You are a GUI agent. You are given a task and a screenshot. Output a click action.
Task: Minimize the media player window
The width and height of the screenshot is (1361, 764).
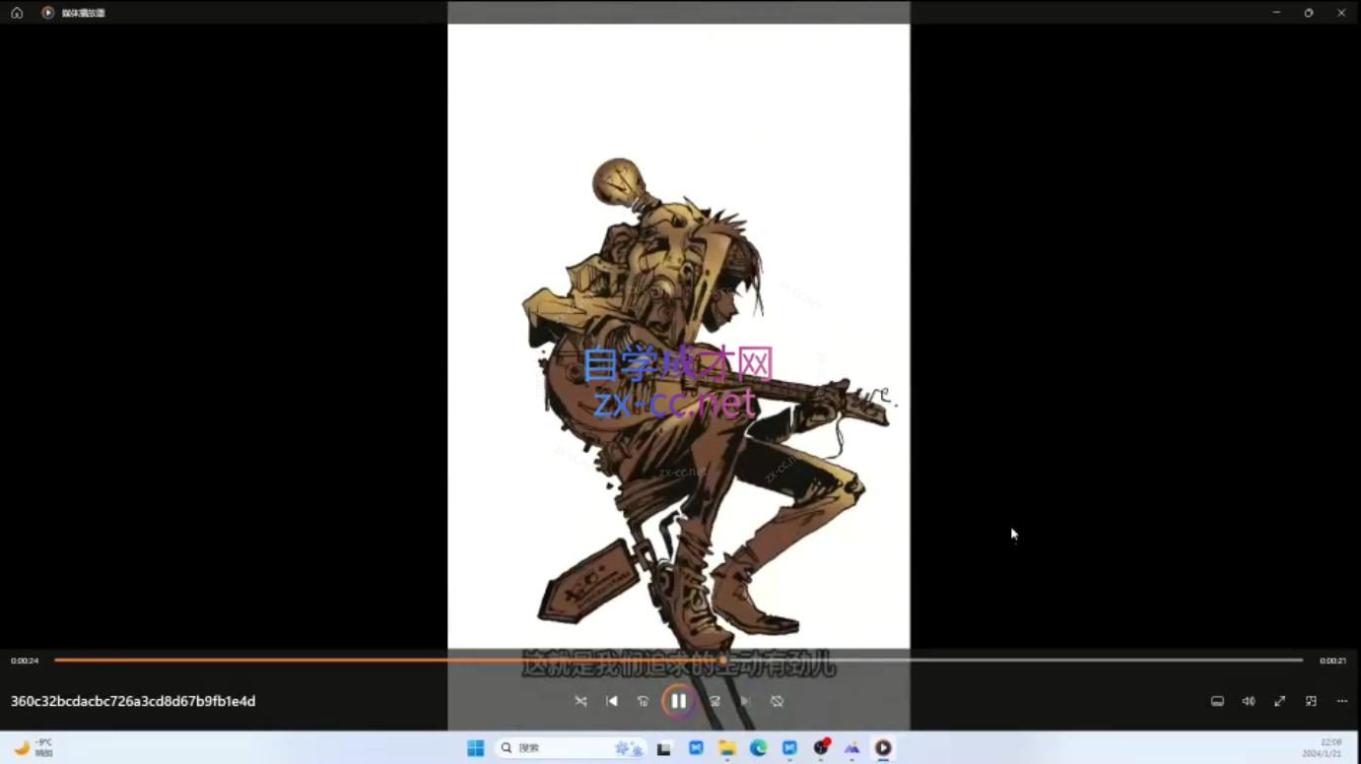(x=1276, y=13)
